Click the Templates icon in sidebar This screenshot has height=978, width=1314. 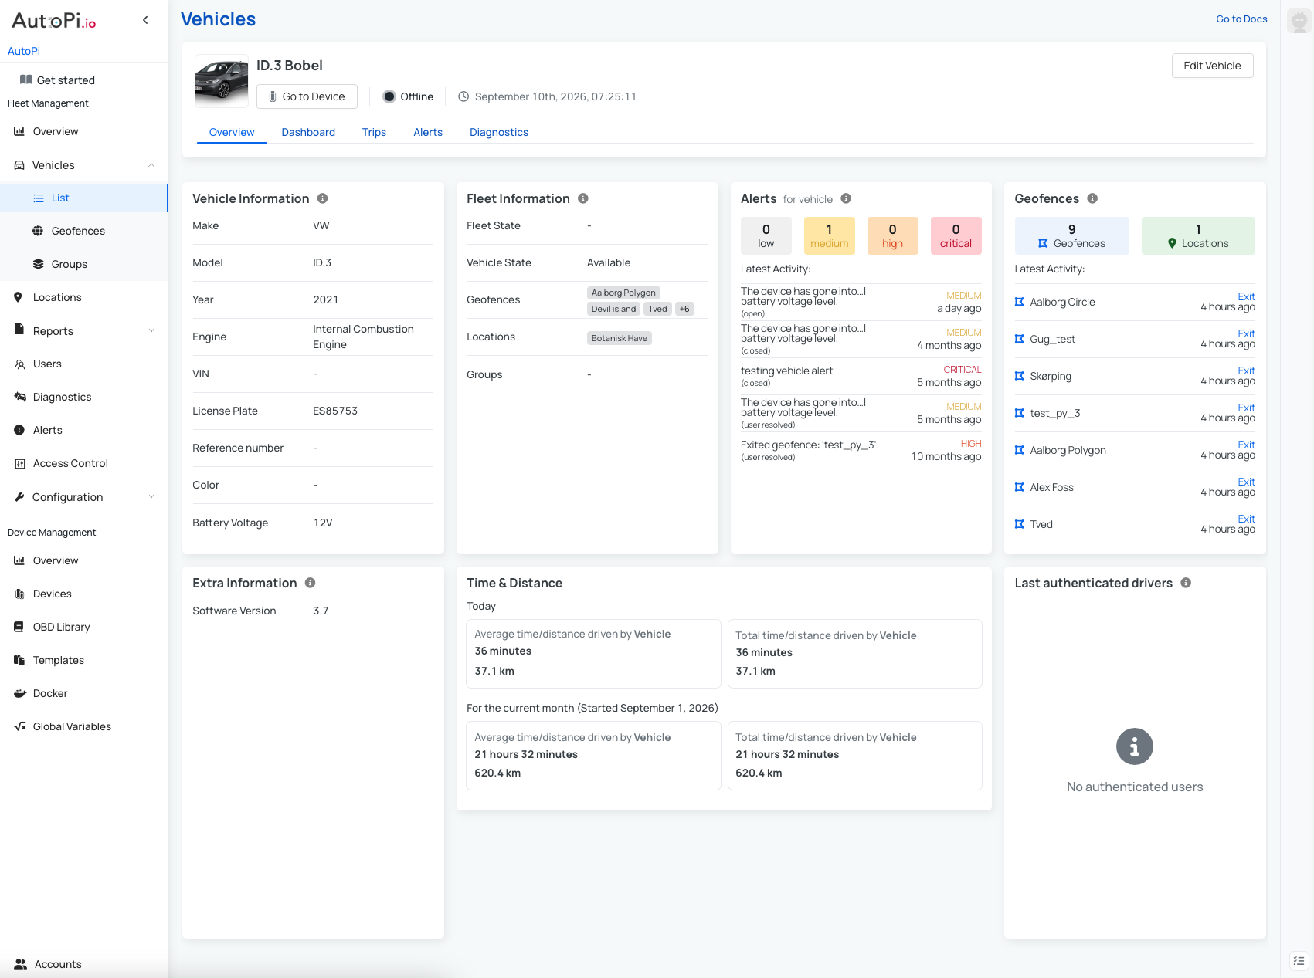tap(19, 660)
